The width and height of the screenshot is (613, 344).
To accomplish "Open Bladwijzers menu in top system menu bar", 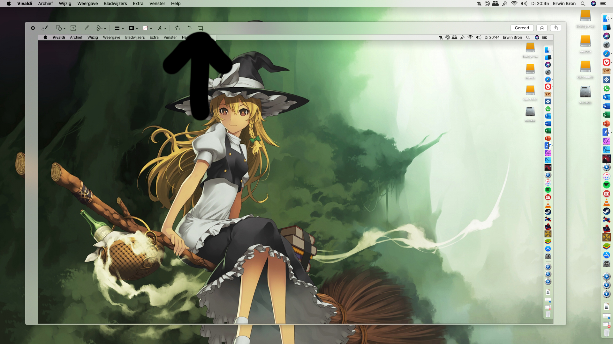I will tap(115, 4).
